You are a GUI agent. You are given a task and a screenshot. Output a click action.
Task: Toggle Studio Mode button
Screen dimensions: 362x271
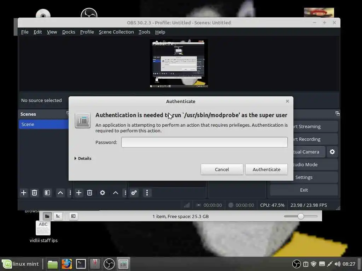[x=315, y=164]
